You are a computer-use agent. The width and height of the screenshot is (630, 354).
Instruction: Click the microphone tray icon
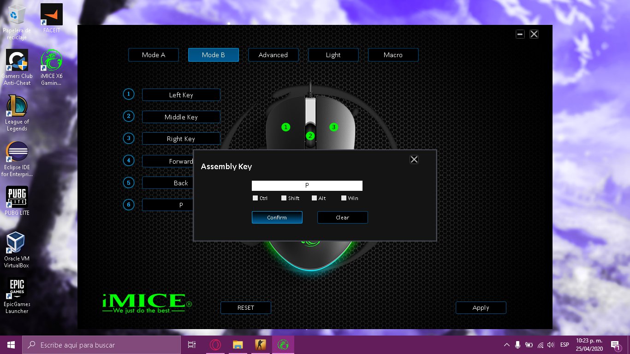(x=518, y=345)
